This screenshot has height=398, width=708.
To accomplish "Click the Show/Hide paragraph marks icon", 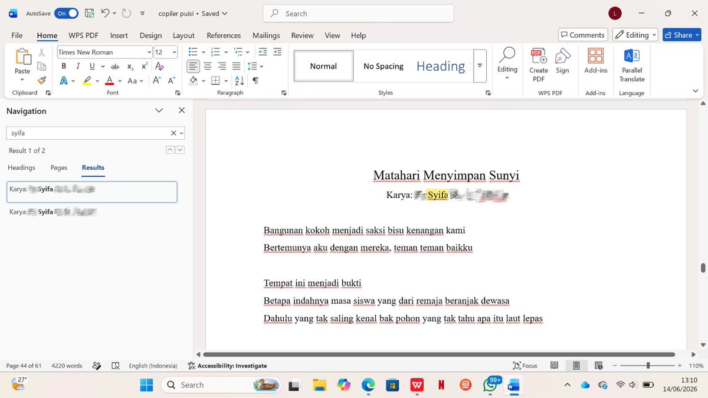I will click(x=255, y=81).
